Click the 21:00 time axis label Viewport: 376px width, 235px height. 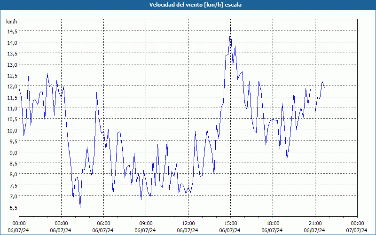[x=315, y=224]
